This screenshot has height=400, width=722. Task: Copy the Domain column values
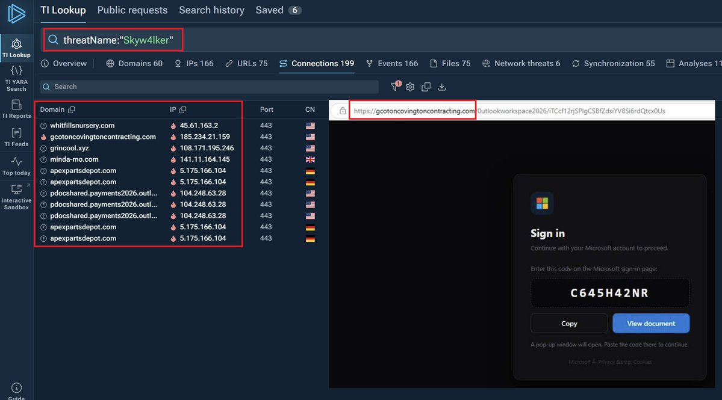(x=72, y=109)
